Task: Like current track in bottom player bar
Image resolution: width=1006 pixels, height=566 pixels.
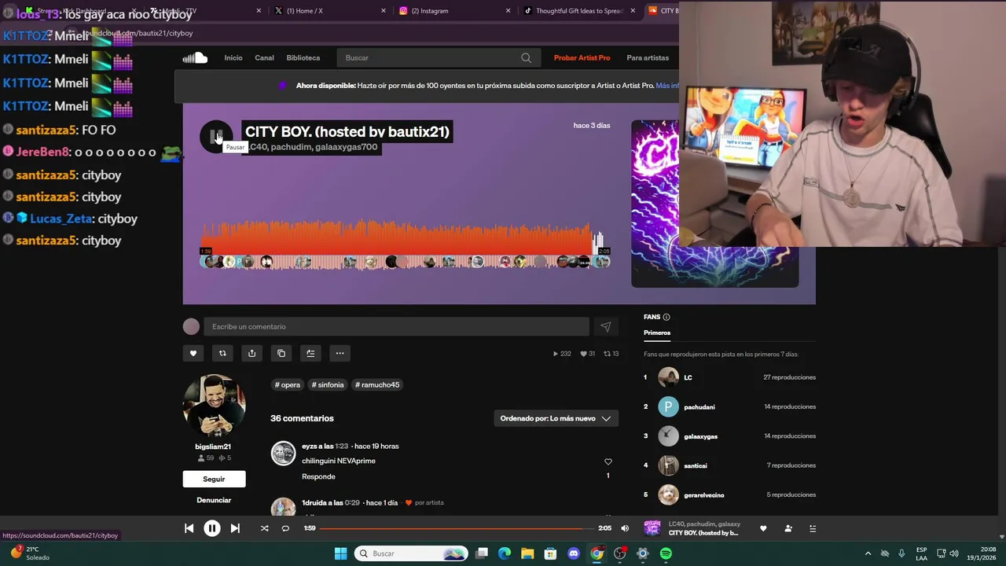Action: click(x=763, y=528)
